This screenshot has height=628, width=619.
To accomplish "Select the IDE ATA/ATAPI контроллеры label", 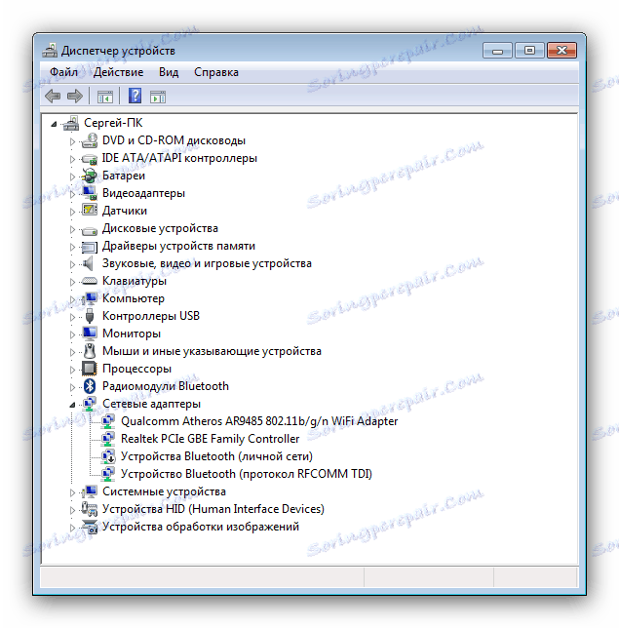I will pos(179,158).
